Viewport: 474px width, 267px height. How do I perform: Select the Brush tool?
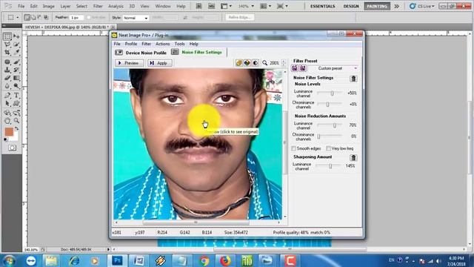16,62
